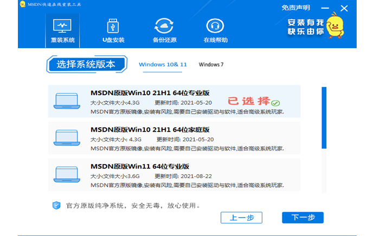Viewport: 374px width, 236px height.
Task: Click the blue shield security icon
Action: pos(56,205)
